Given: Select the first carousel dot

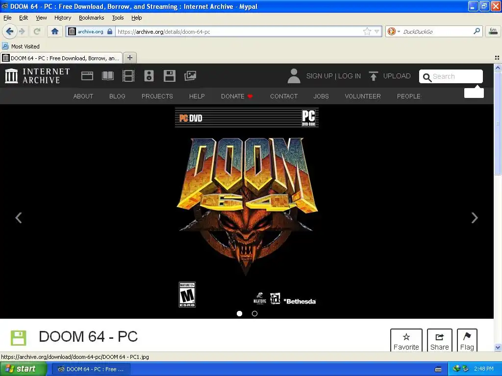Looking at the screenshot, I should pos(239,314).
